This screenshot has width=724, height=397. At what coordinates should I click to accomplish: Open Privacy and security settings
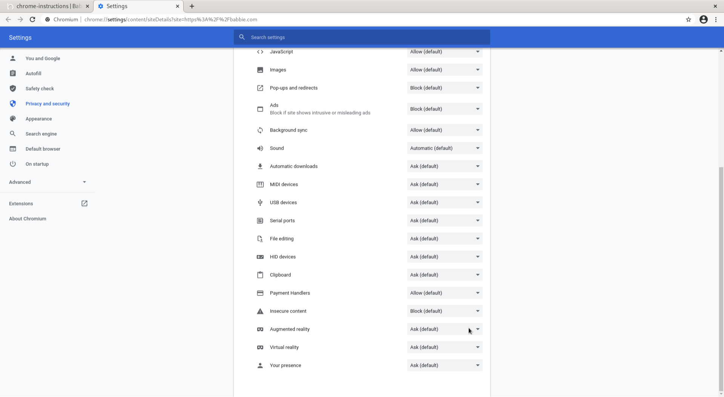pyautogui.click(x=48, y=104)
